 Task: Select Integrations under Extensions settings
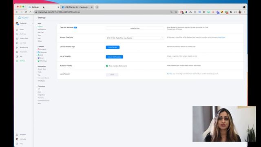click(x=41, y=95)
